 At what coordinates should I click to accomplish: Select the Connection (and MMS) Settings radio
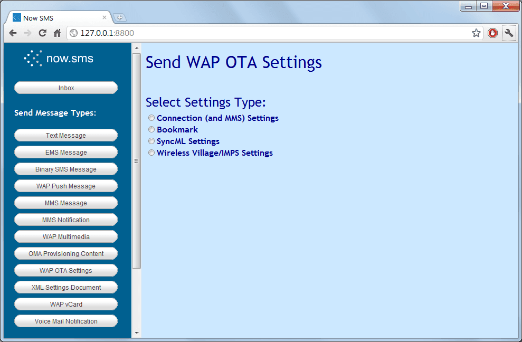click(151, 118)
